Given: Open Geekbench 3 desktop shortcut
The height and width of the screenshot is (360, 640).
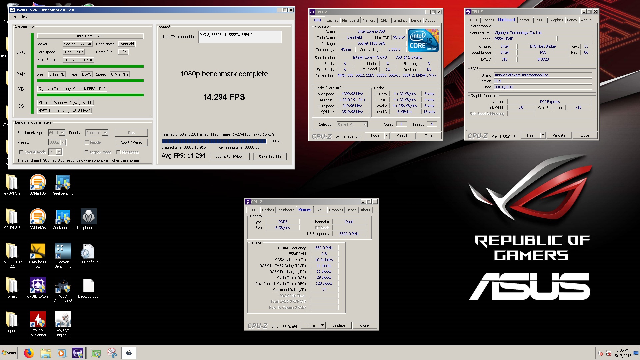Looking at the screenshot, I should pos(63,185).
